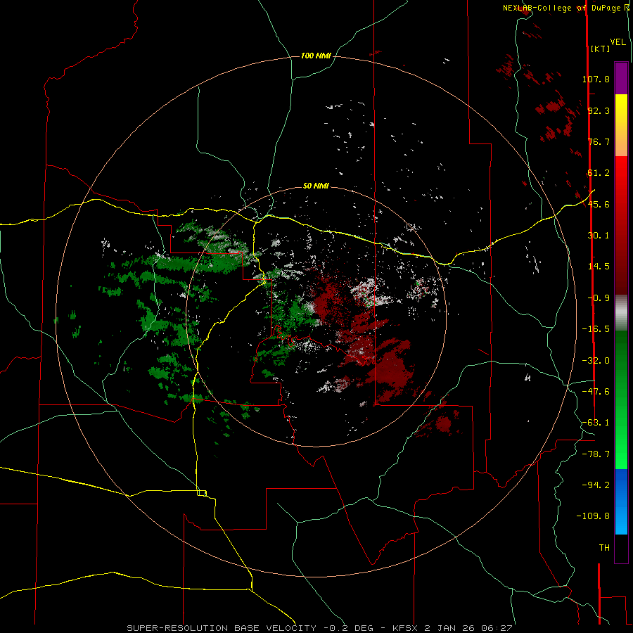This screenshot has height=633, width=633.
Task: Click the 107.8 legend value
Action: click(596, 79)
